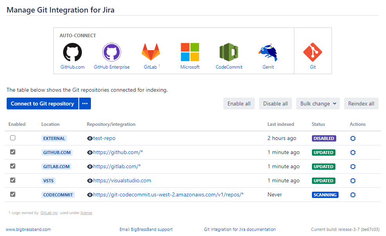Click the "Never" last indexed cell
The width and height of the screenshot is (386, 236).
click(275, 194)
